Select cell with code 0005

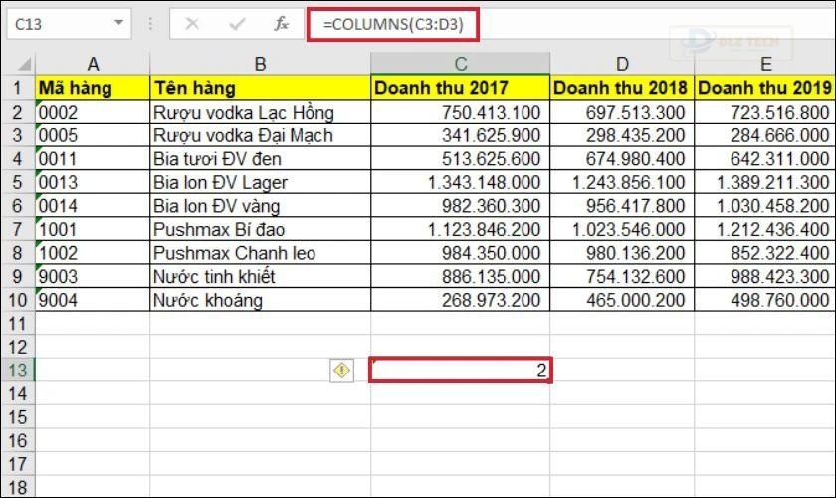pyautogui.click(x=93, y=135)
